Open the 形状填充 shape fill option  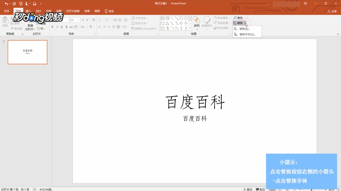click(221, 18)
